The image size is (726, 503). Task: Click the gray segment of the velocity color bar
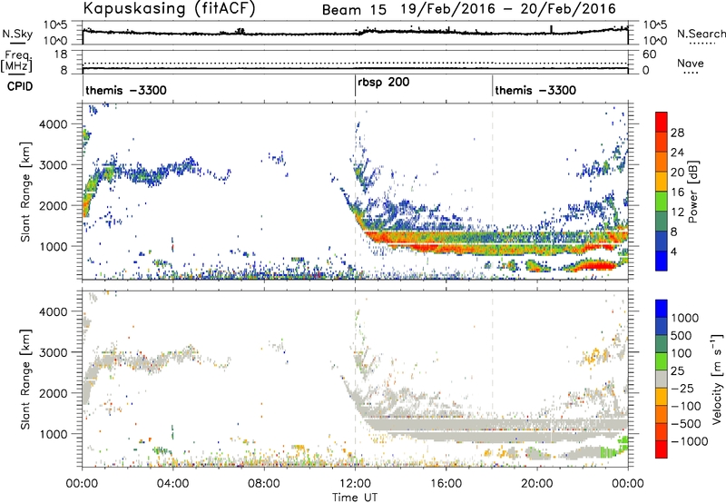[662, 379]
